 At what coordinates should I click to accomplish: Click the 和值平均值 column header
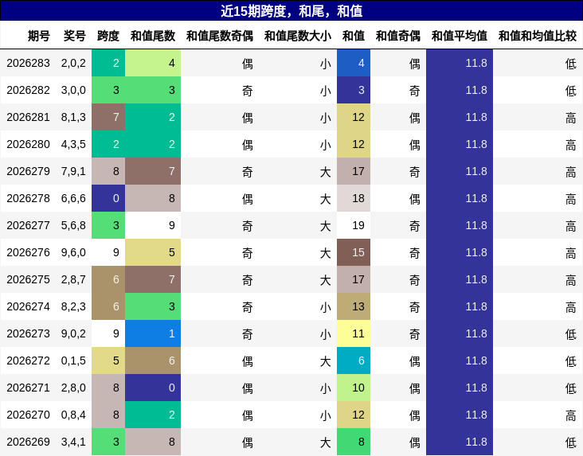[460, 36]
